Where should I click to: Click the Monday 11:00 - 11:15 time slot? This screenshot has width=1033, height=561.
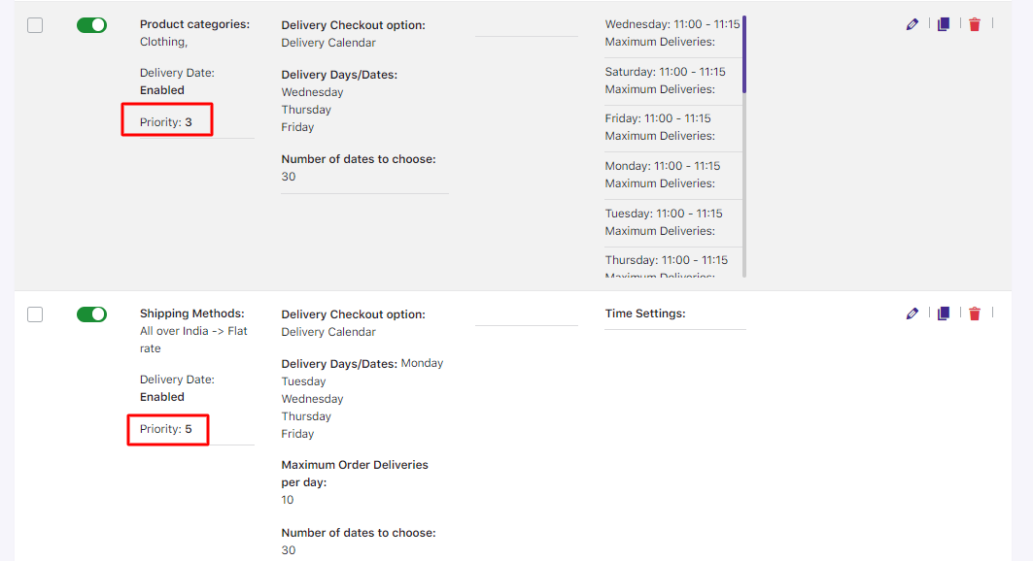pos(662,166)
